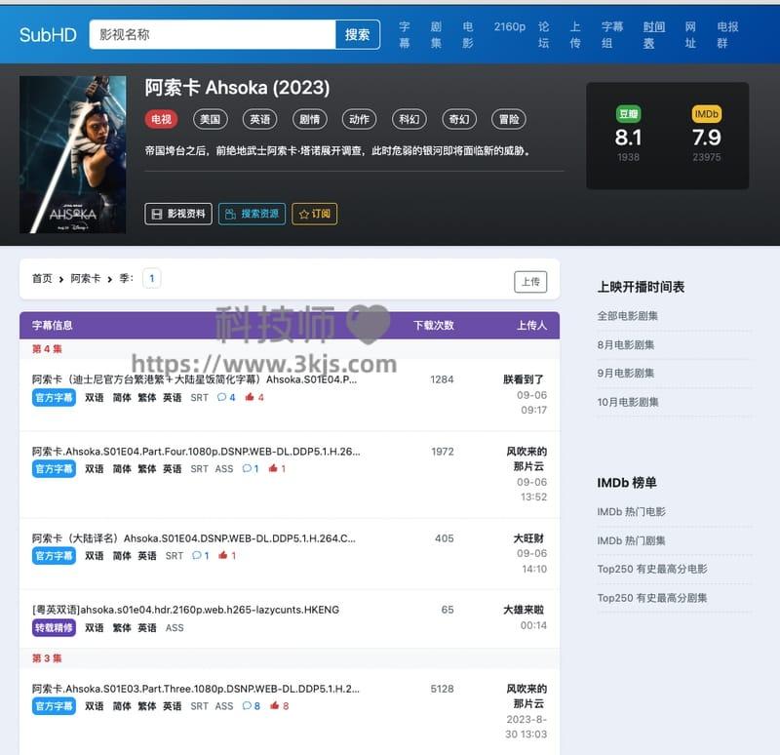Click the Ahsoka poster thumbnail
Screen dimensions: 780x755
click(x=72, y=154)
